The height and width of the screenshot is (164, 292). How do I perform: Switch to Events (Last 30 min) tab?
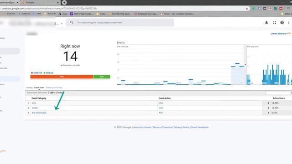(x=54, y=87)
